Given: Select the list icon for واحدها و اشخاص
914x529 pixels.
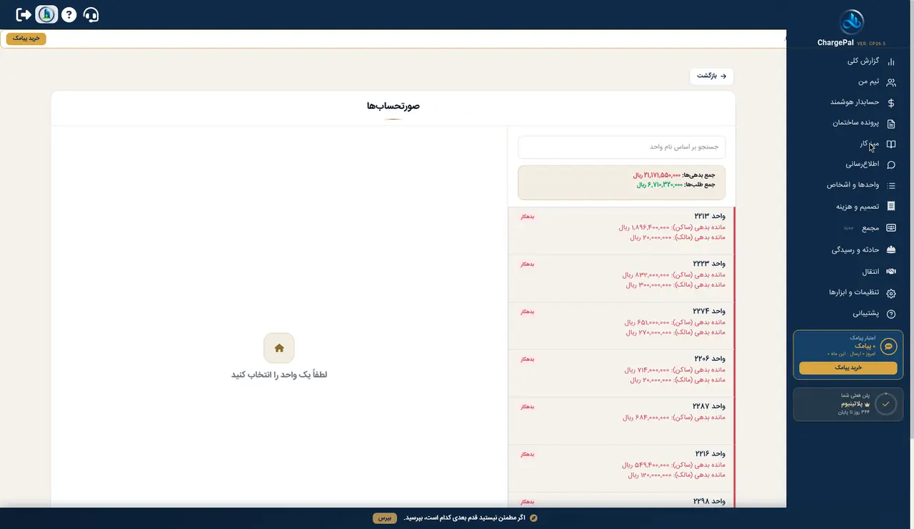Looking at the screenshot, I should [x=890, y=185].
